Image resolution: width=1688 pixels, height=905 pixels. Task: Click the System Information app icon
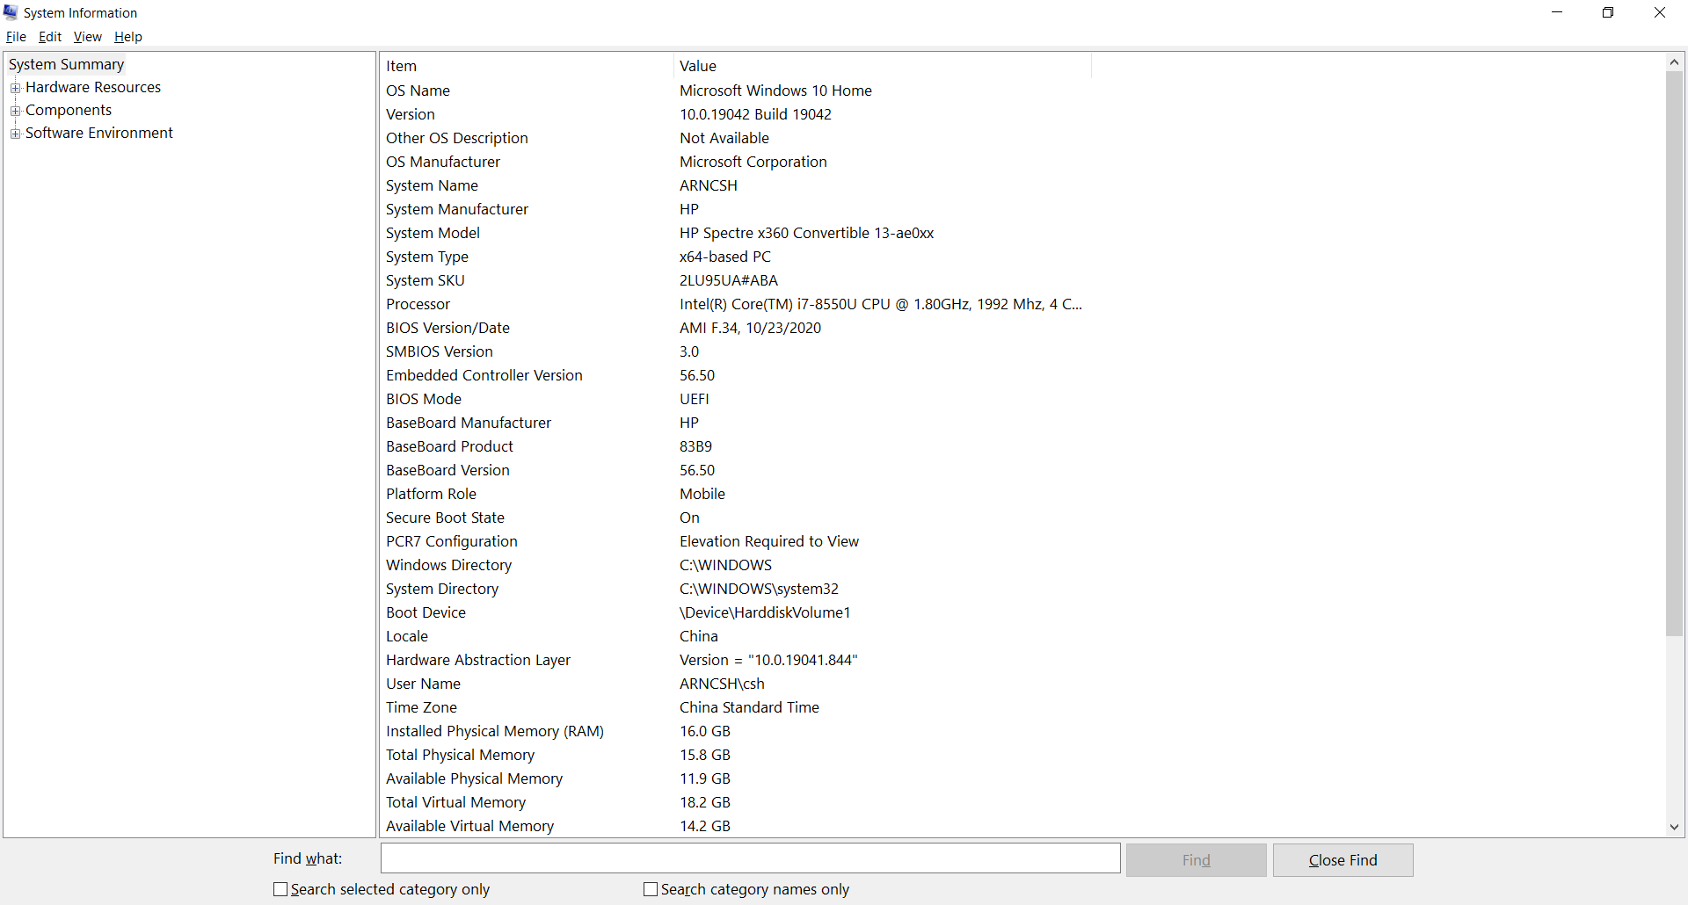tap(11, 12)
